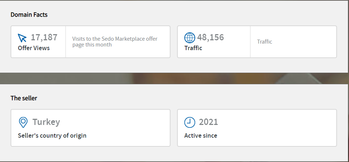Click the Offer Views label
Viewport: 349px width, 162px height.
(x=34, y=48)
